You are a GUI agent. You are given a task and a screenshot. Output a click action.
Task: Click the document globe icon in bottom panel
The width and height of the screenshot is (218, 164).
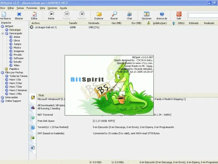(x=33, y=148)
